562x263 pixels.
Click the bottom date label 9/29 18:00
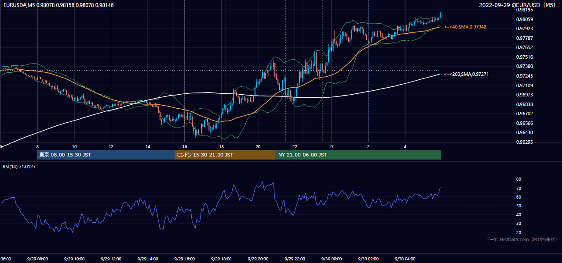click(x=221, y=259)
